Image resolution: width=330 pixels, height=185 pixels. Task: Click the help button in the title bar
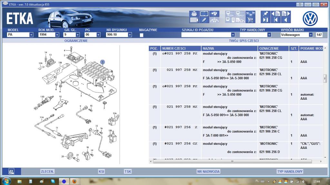click(300, 5)
